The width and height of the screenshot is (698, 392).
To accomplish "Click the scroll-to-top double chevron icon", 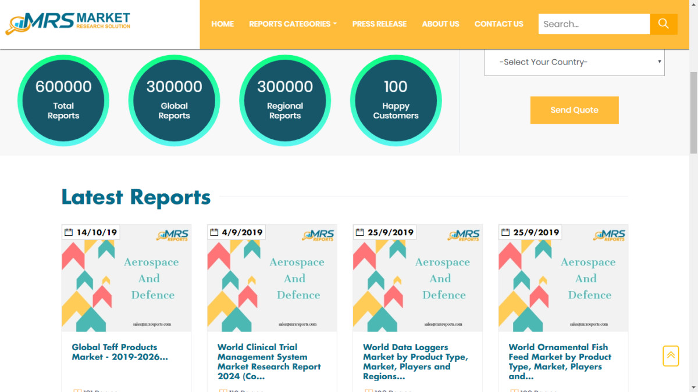I will tap(671, 355).
